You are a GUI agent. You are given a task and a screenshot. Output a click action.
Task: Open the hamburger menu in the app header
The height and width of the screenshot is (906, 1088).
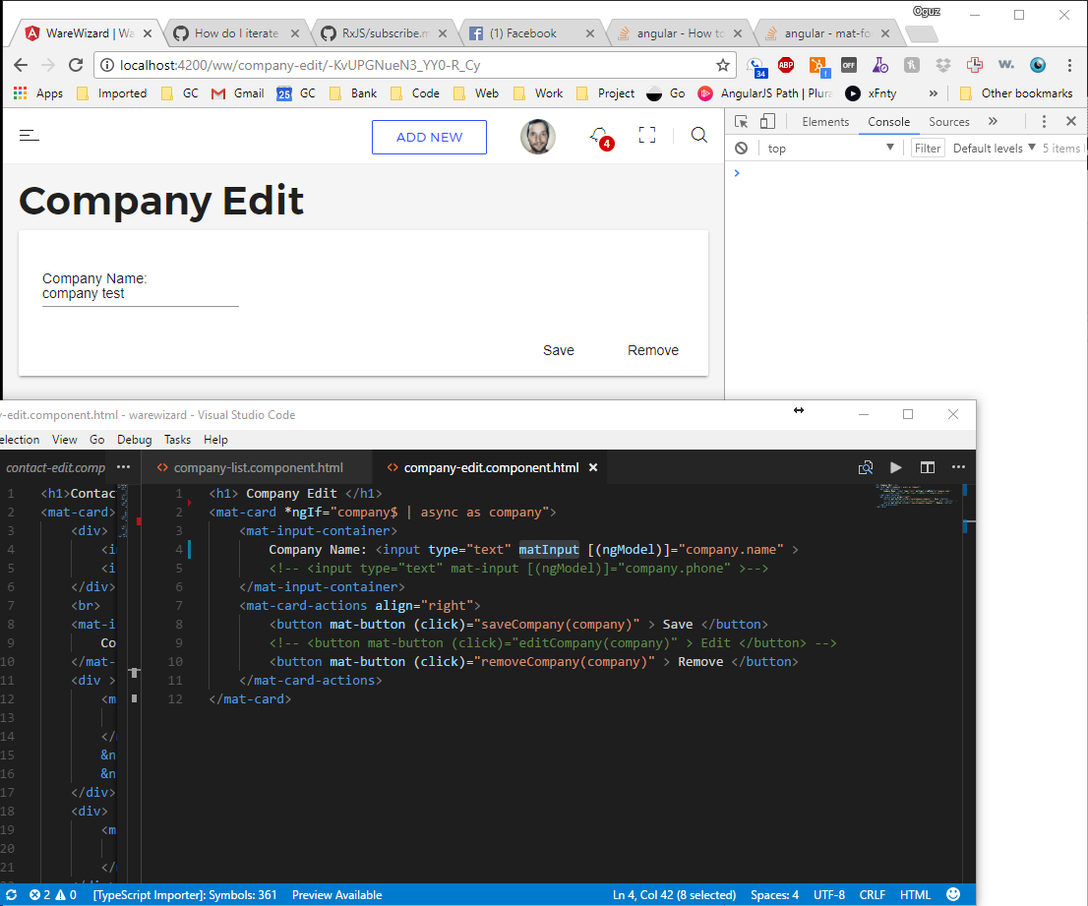30,136
